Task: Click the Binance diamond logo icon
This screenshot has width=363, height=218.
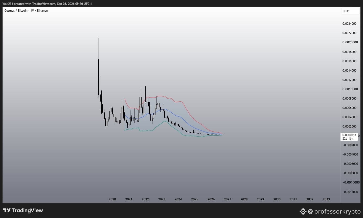Action: (x=303, y=211)
